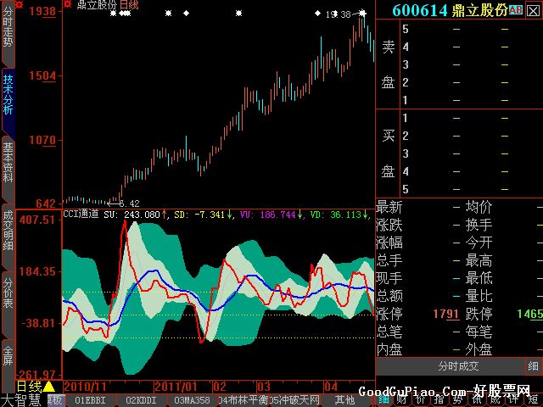This screenshot has height=407, width=543.
Task: Select the 讯 tab in the bottom-right tab strip
Action: (477, 400)
